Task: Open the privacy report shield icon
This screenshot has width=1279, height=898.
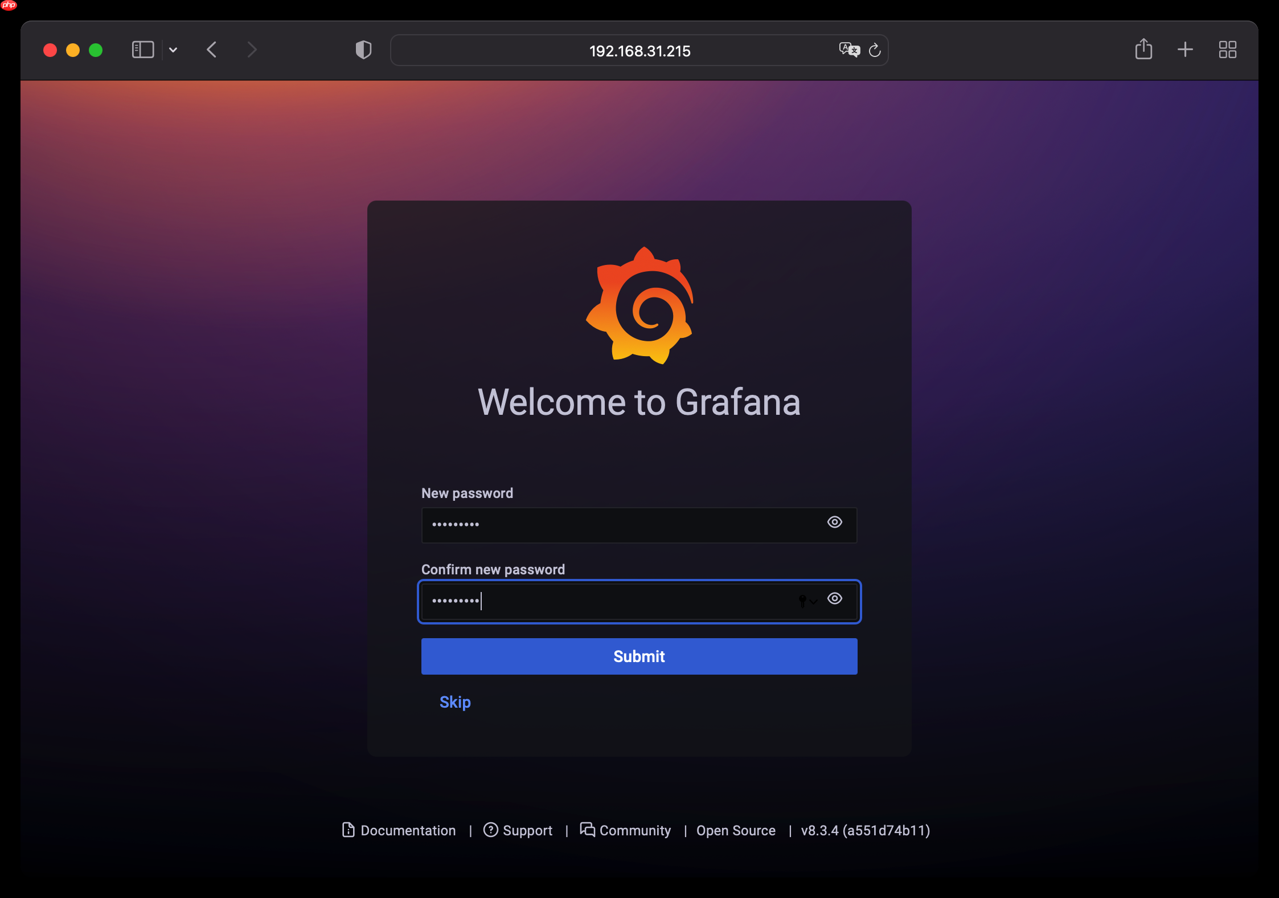Action: pyautogui.click(x=363, y=50)
